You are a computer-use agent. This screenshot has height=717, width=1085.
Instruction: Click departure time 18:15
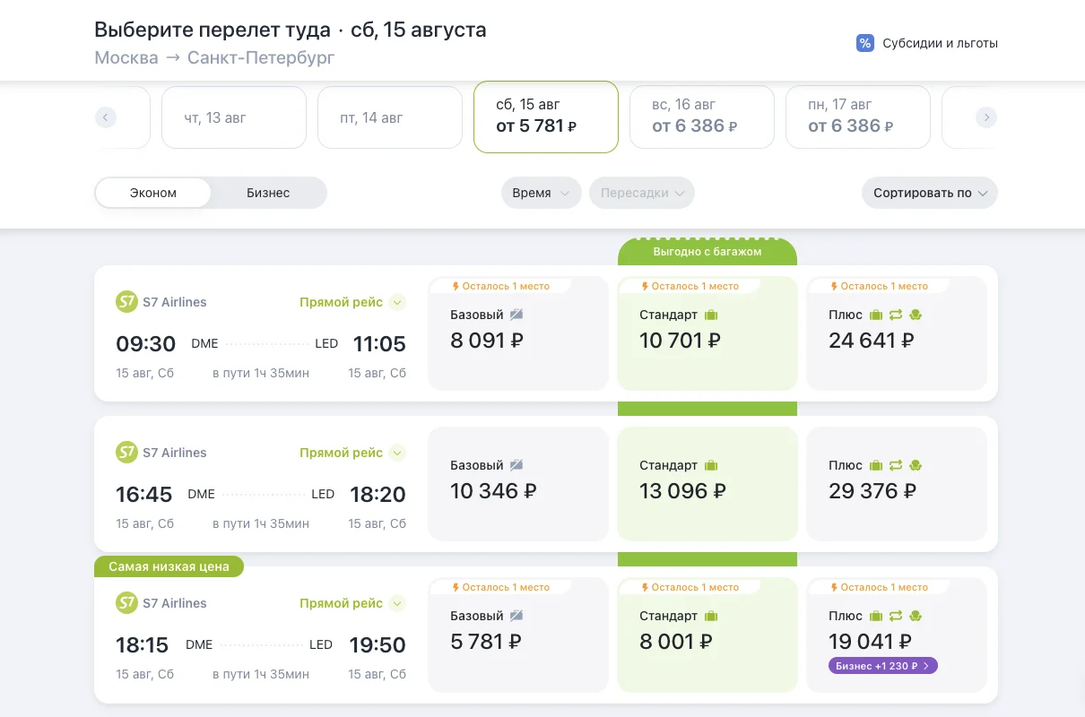tap(143, 644)
